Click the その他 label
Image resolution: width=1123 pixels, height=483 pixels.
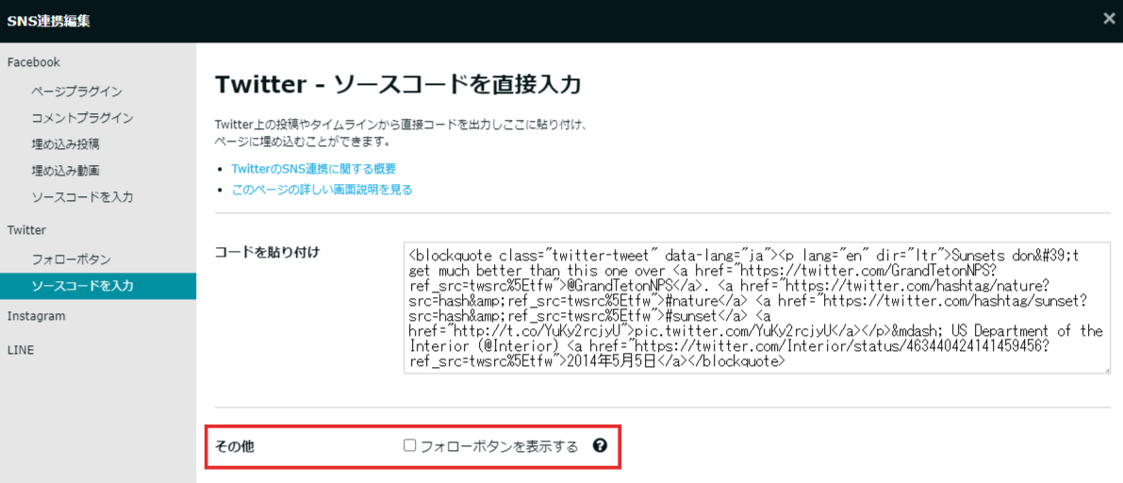click(x=234, y=446)
